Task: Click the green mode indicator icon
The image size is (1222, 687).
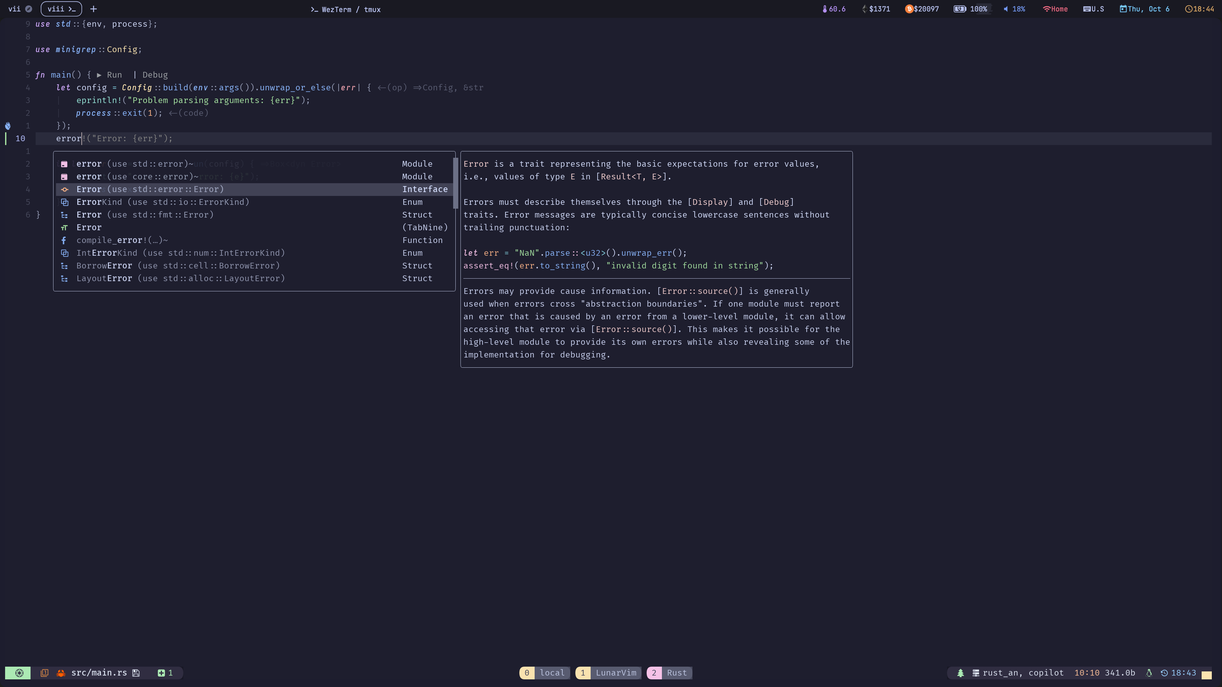Action: (x=19, y=673)
